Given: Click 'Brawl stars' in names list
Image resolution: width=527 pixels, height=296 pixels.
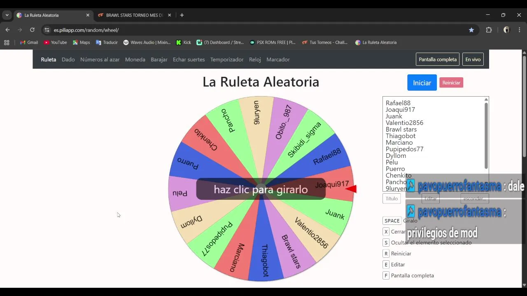Looking at the screenshot, I should coord(401,129).
